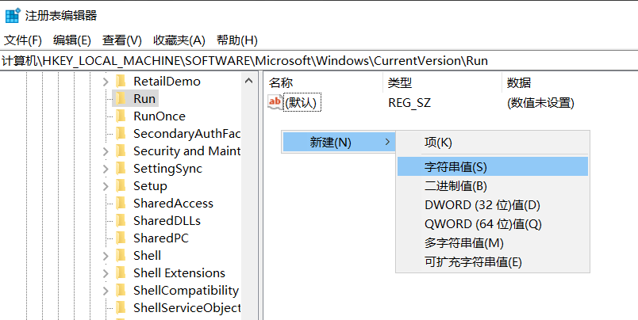Screen dimensions: 638x320
Task: Choose 字符串值(S) from the submenu
Action: pyautogui.click(x=455, y=166)
